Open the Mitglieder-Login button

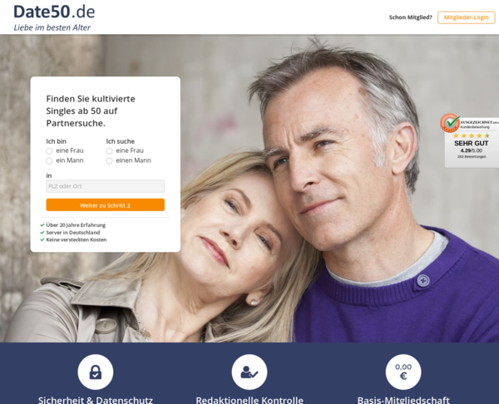(x=467, y=17)
